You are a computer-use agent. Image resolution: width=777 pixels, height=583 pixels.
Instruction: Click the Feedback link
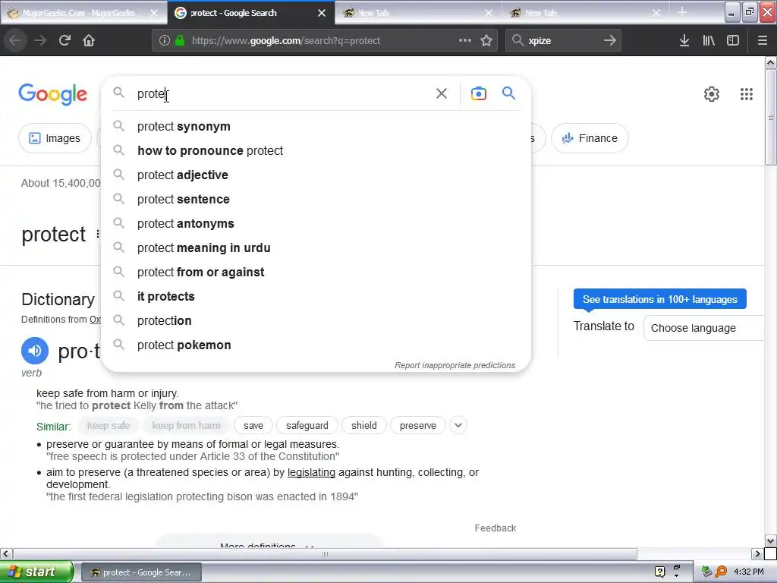click(495, 528)
